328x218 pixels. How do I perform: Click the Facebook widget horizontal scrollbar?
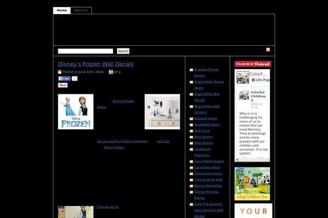(x=253, y=160)
